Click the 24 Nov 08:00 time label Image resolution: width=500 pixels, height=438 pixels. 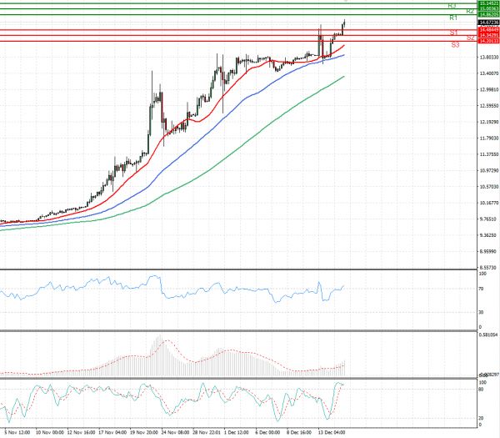click(x=175, y=432)
